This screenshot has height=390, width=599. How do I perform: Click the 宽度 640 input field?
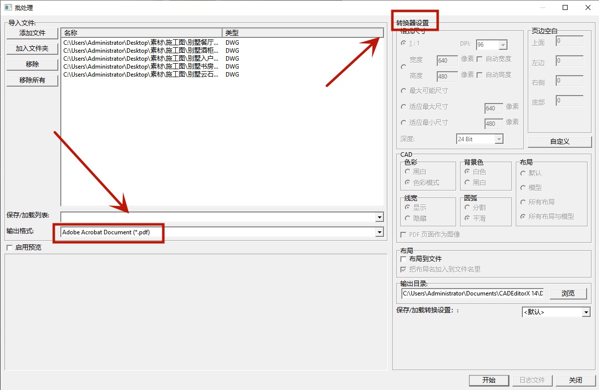pos(447,61)
